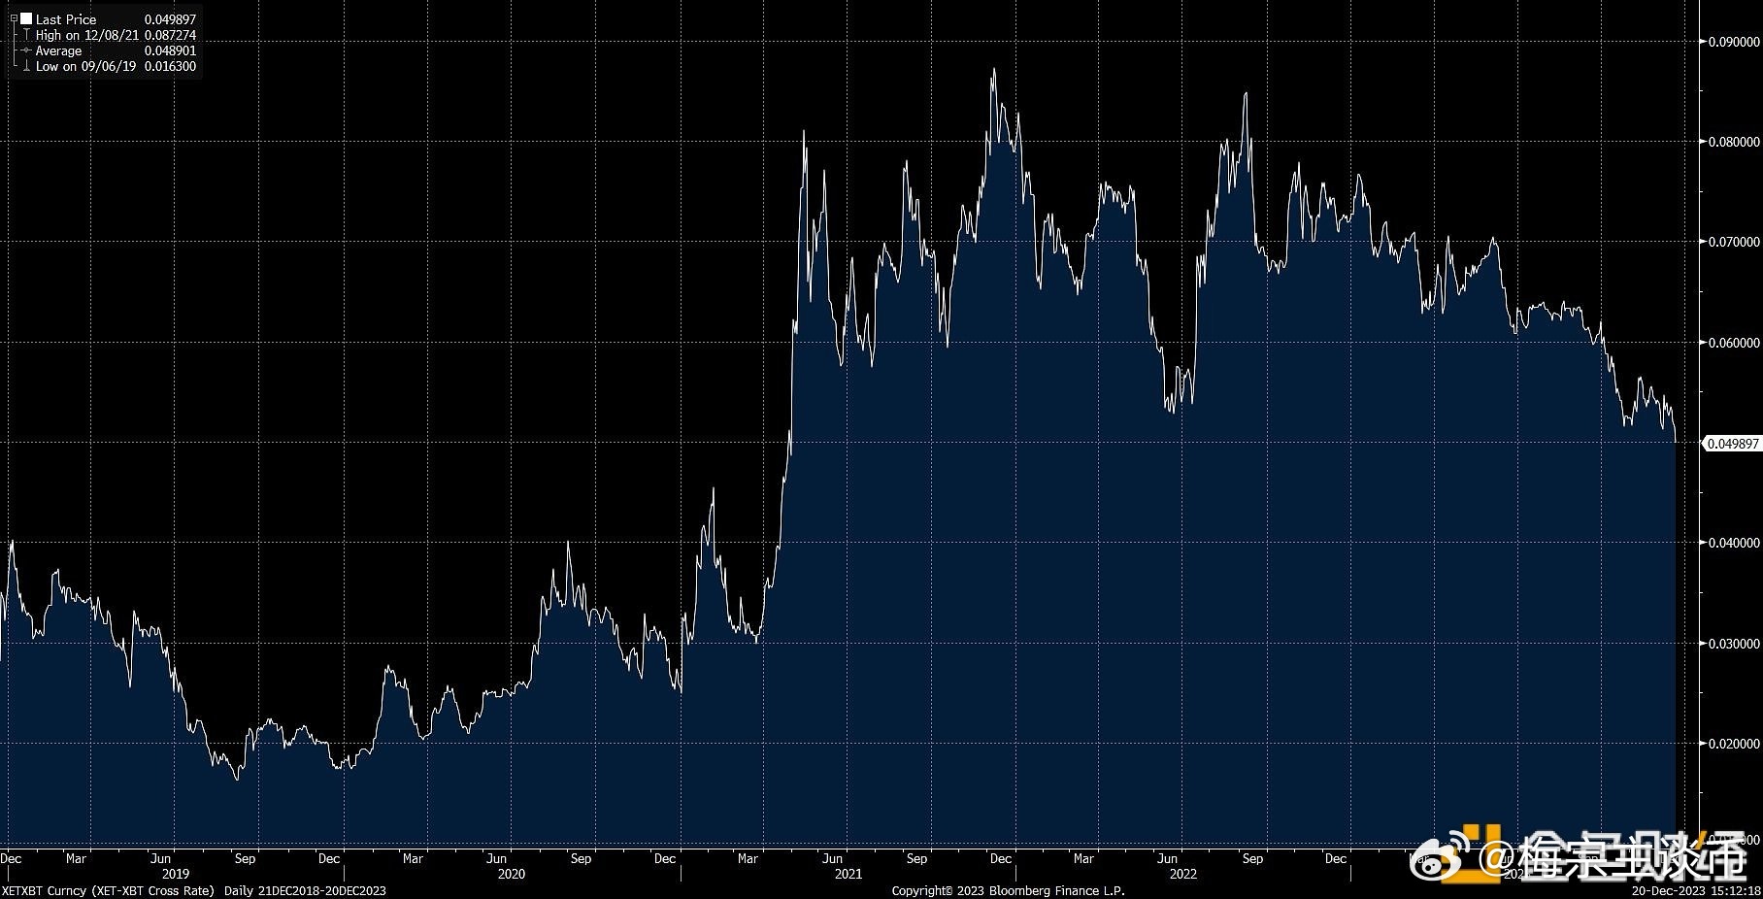Select the 'Last Price' legend label

66,19
